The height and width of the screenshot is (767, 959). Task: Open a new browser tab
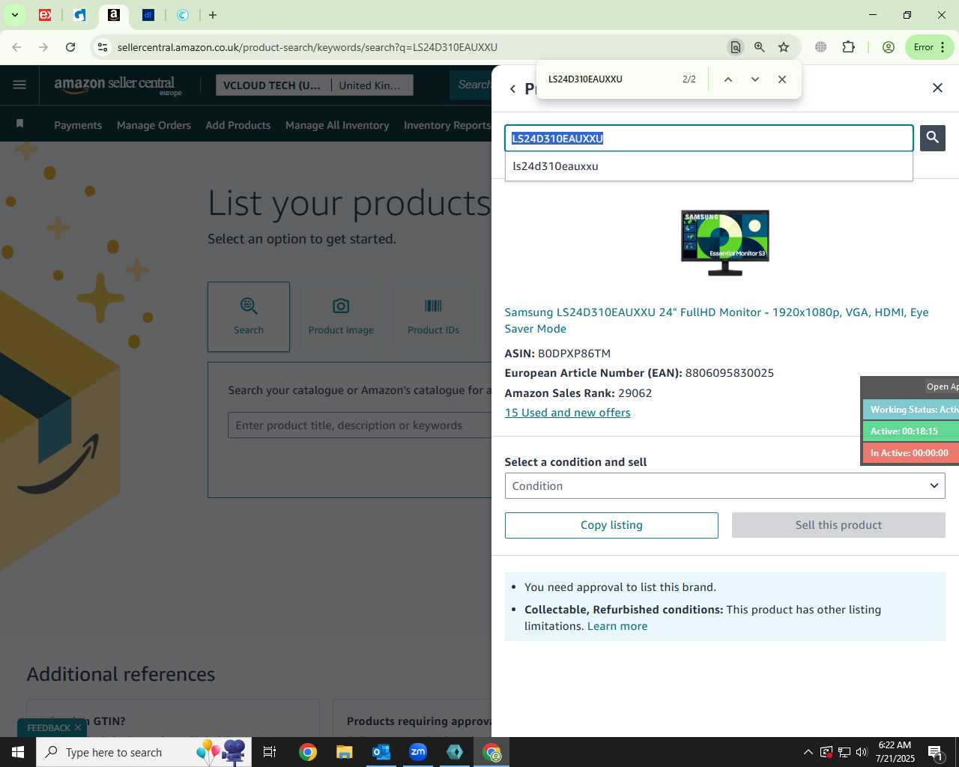point(213,15)
